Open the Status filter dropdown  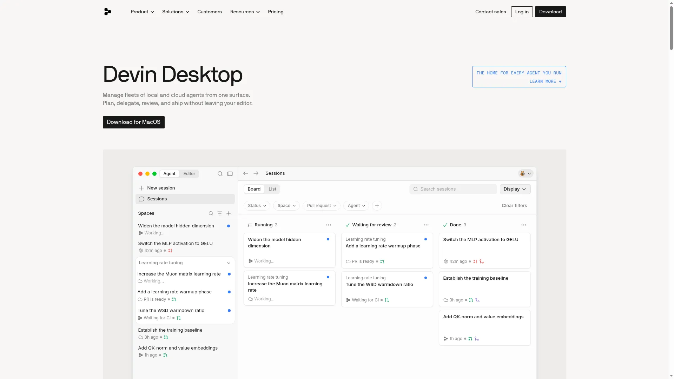pyautogui.click(x=257, y=206)
